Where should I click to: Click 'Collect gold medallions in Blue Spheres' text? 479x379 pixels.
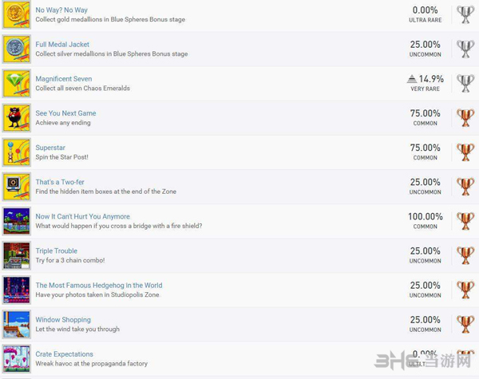click(x=110, y=19)
